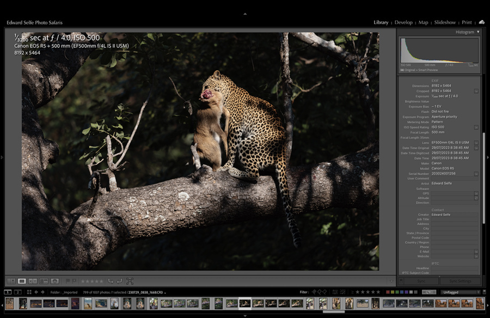Open filename source dropdown 230729_0838_1668.CR3
This screenshot has width=490, height=318.
coord(147,292)
